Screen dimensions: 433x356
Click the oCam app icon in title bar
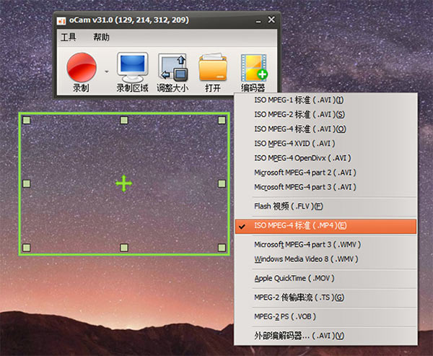coord(61,21)
